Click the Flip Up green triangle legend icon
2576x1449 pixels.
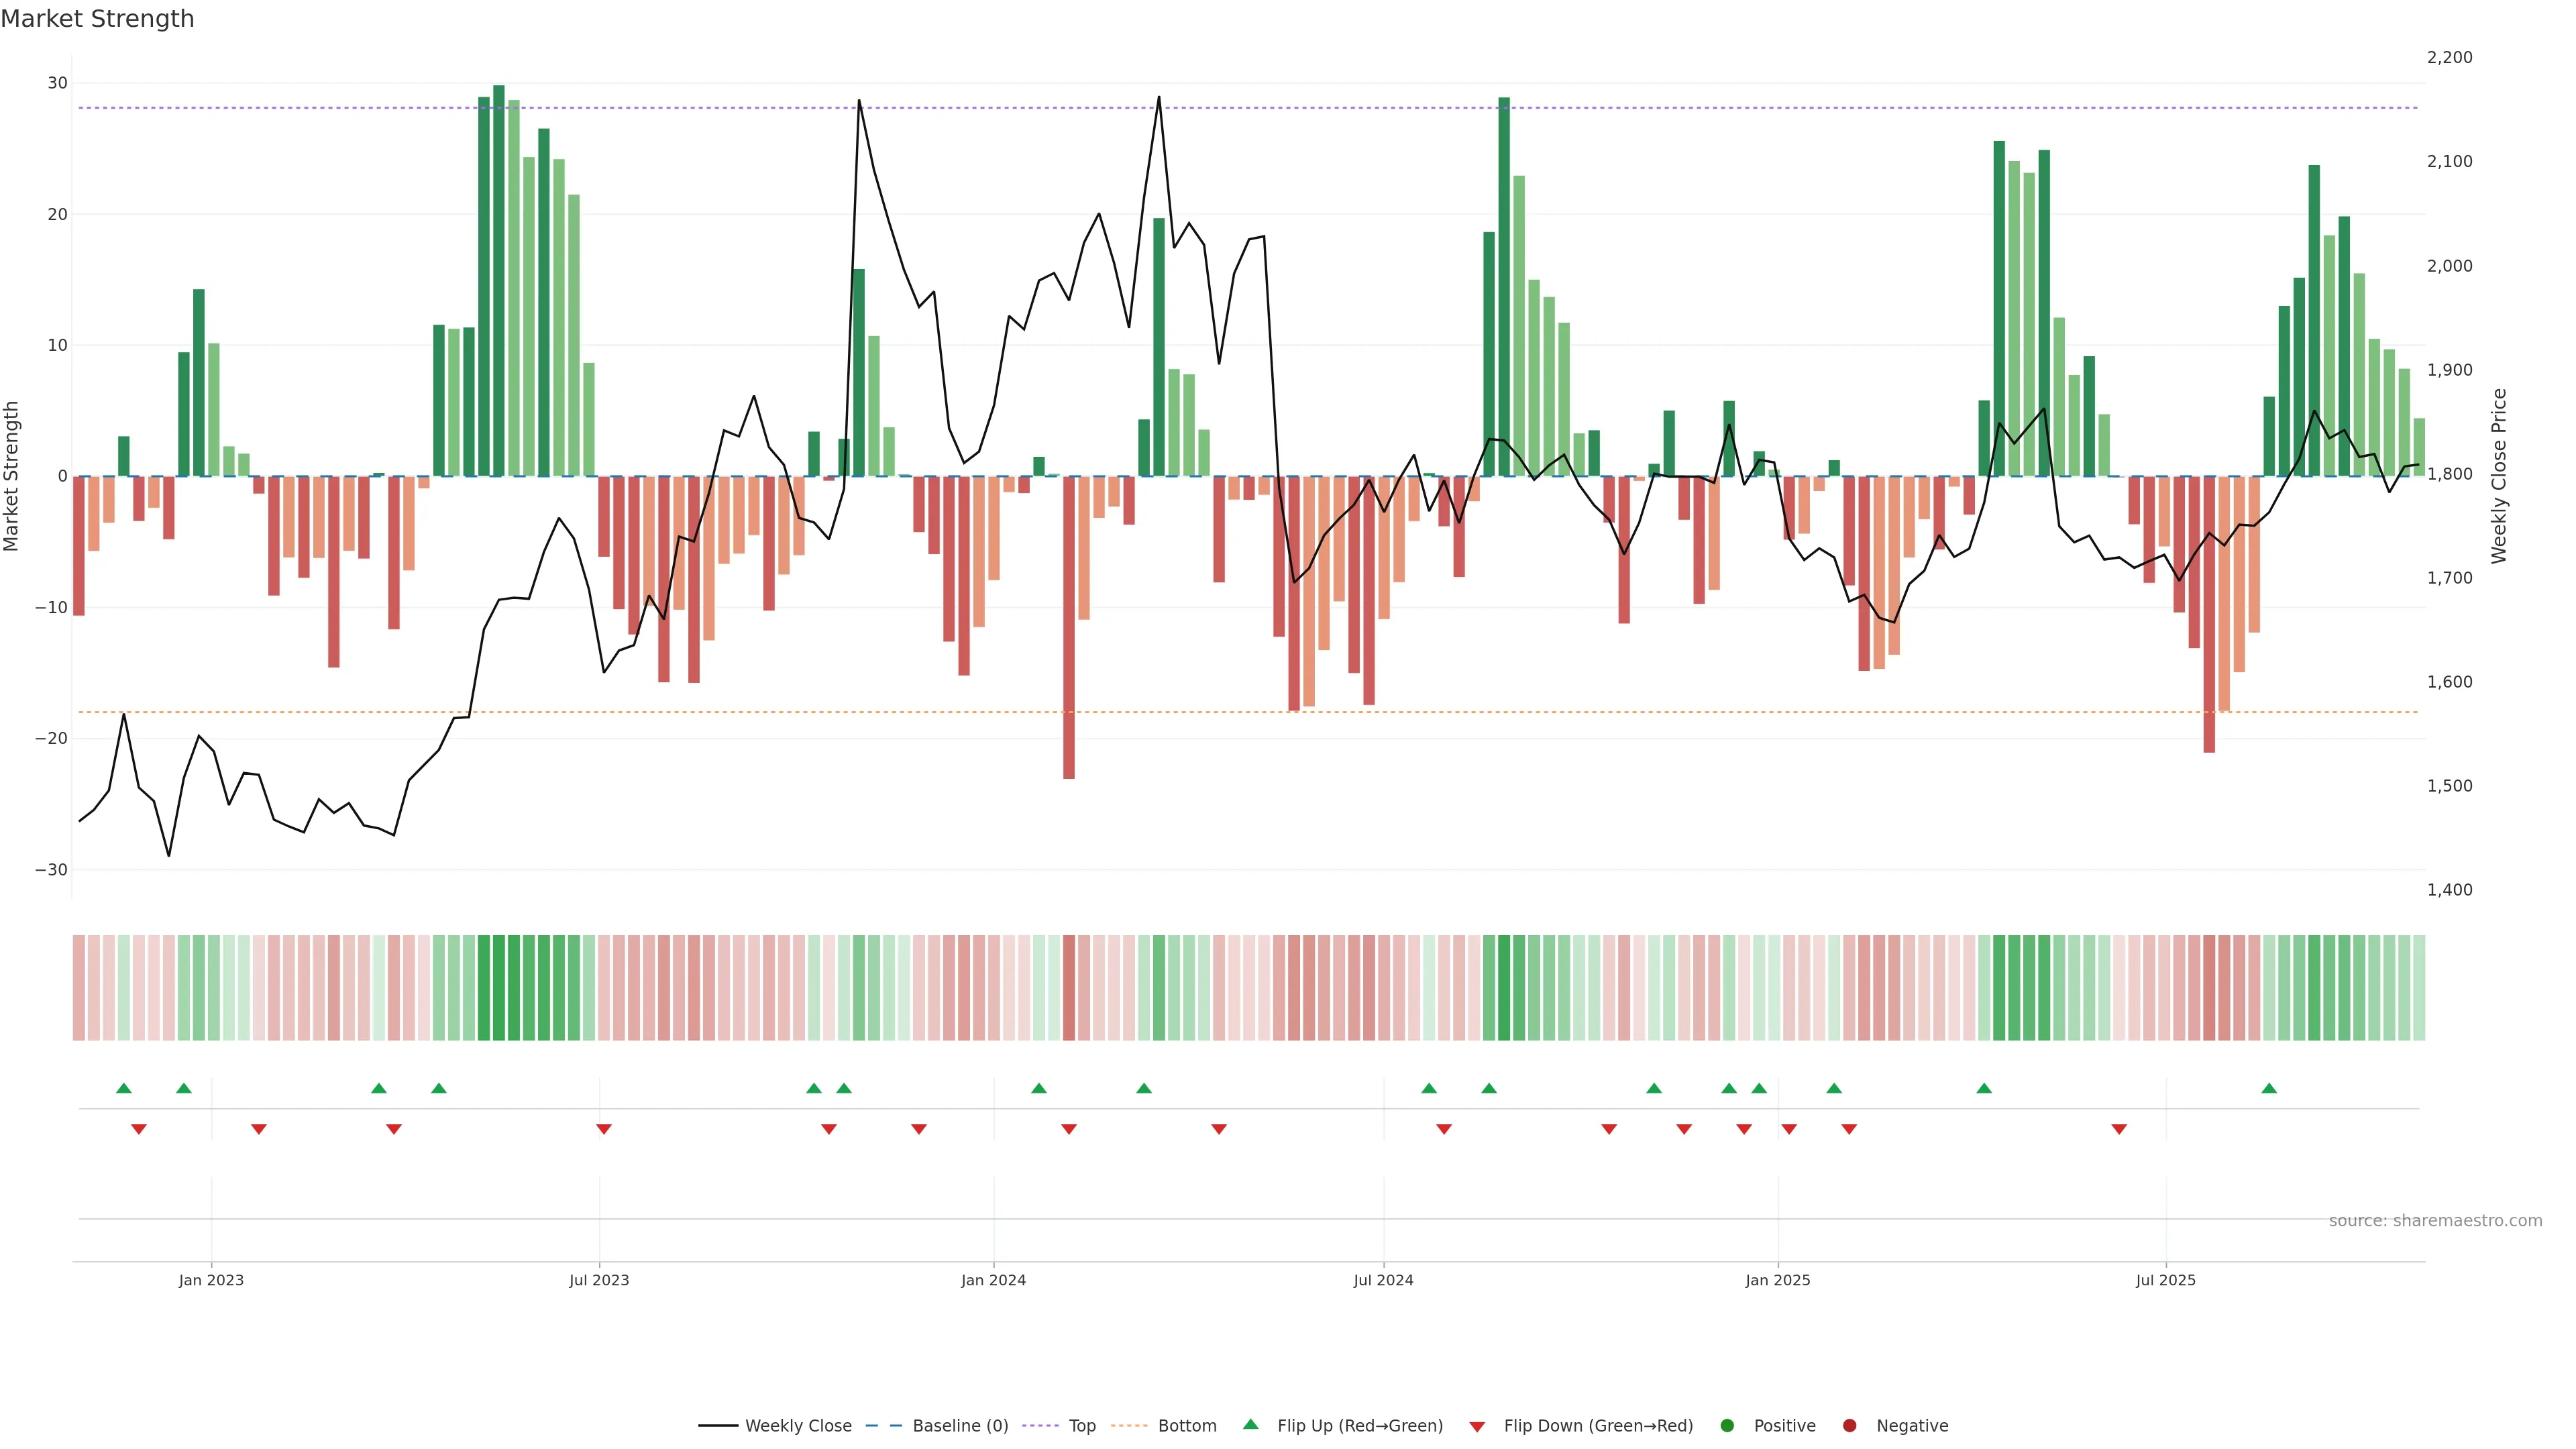[1250, 1425]
